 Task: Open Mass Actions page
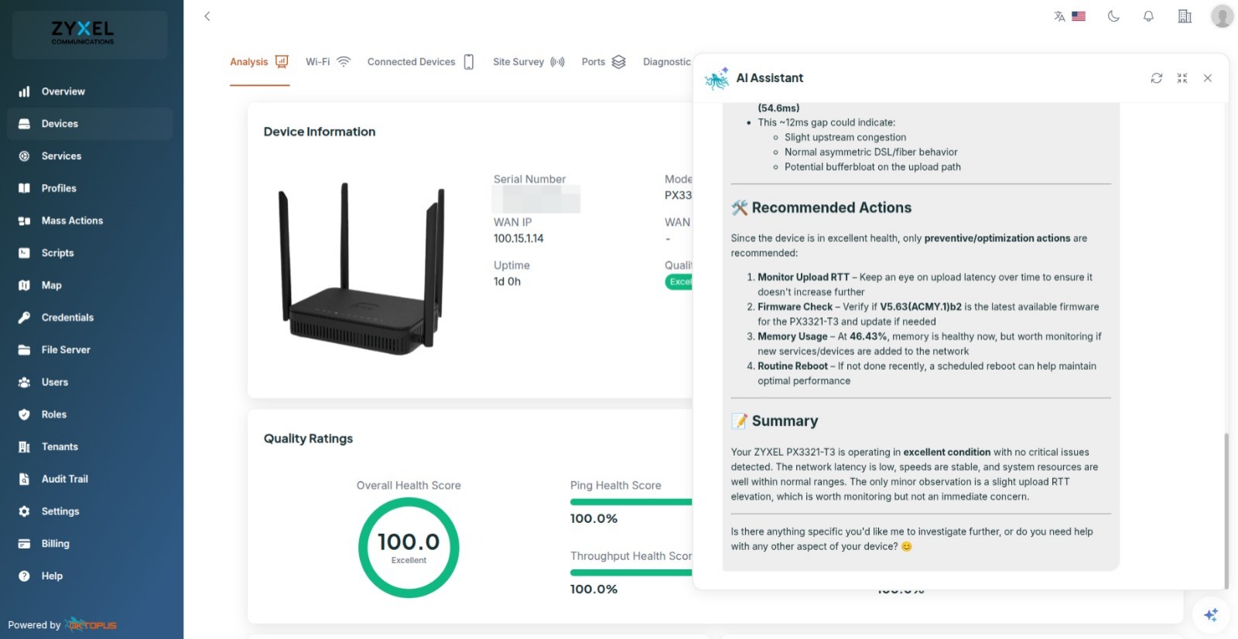[x=90, y=220]
